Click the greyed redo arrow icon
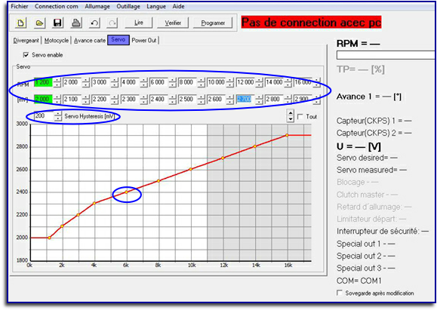Viewport: 437px width, 310px height. pyautogui.click(x=112, y=23)
